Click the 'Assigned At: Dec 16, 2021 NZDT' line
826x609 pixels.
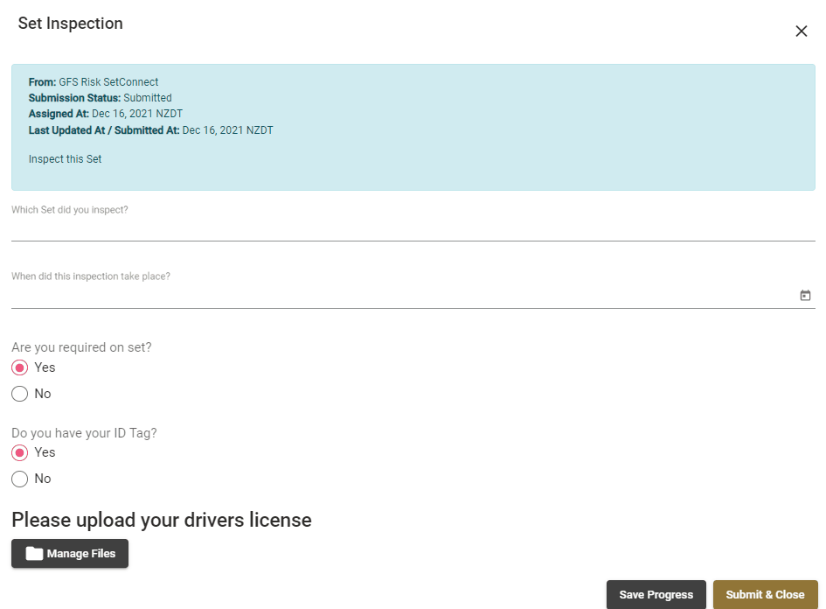point(106,114)
